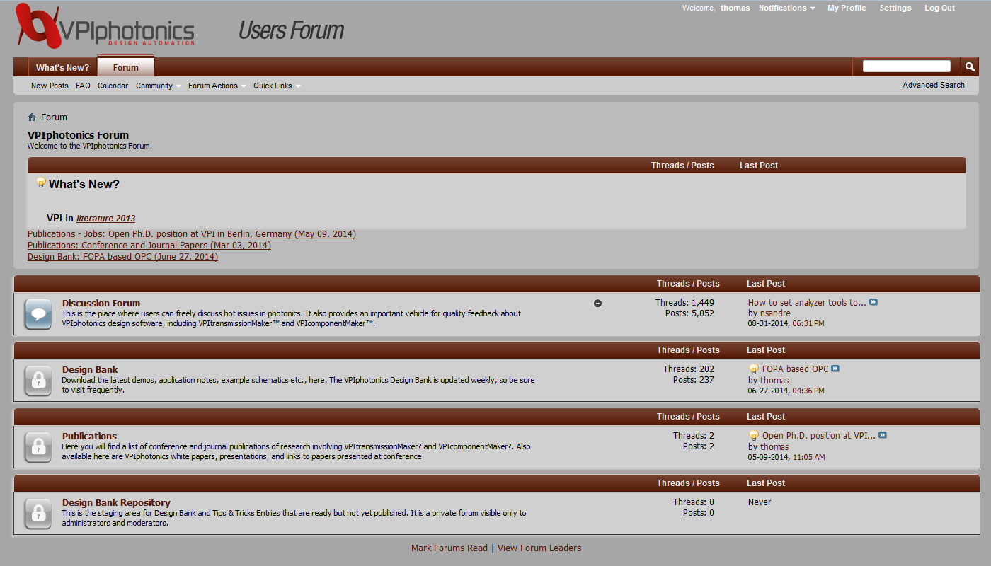
Task: Click Mark Forums Read
Action: pos(449,548)
